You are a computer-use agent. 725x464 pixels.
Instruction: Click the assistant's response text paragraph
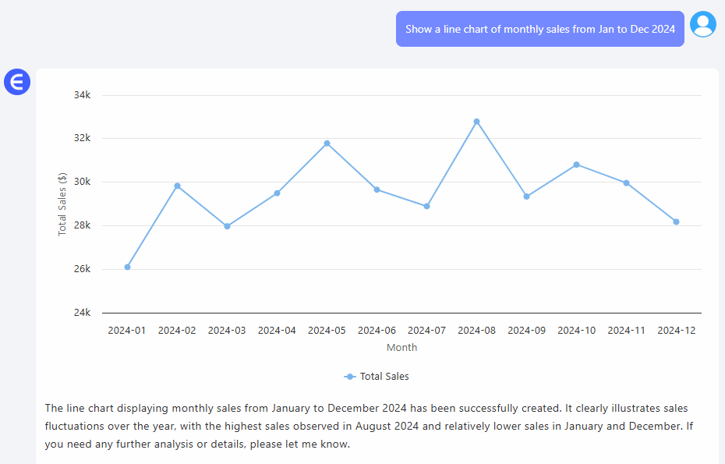(x=366, y=426)
